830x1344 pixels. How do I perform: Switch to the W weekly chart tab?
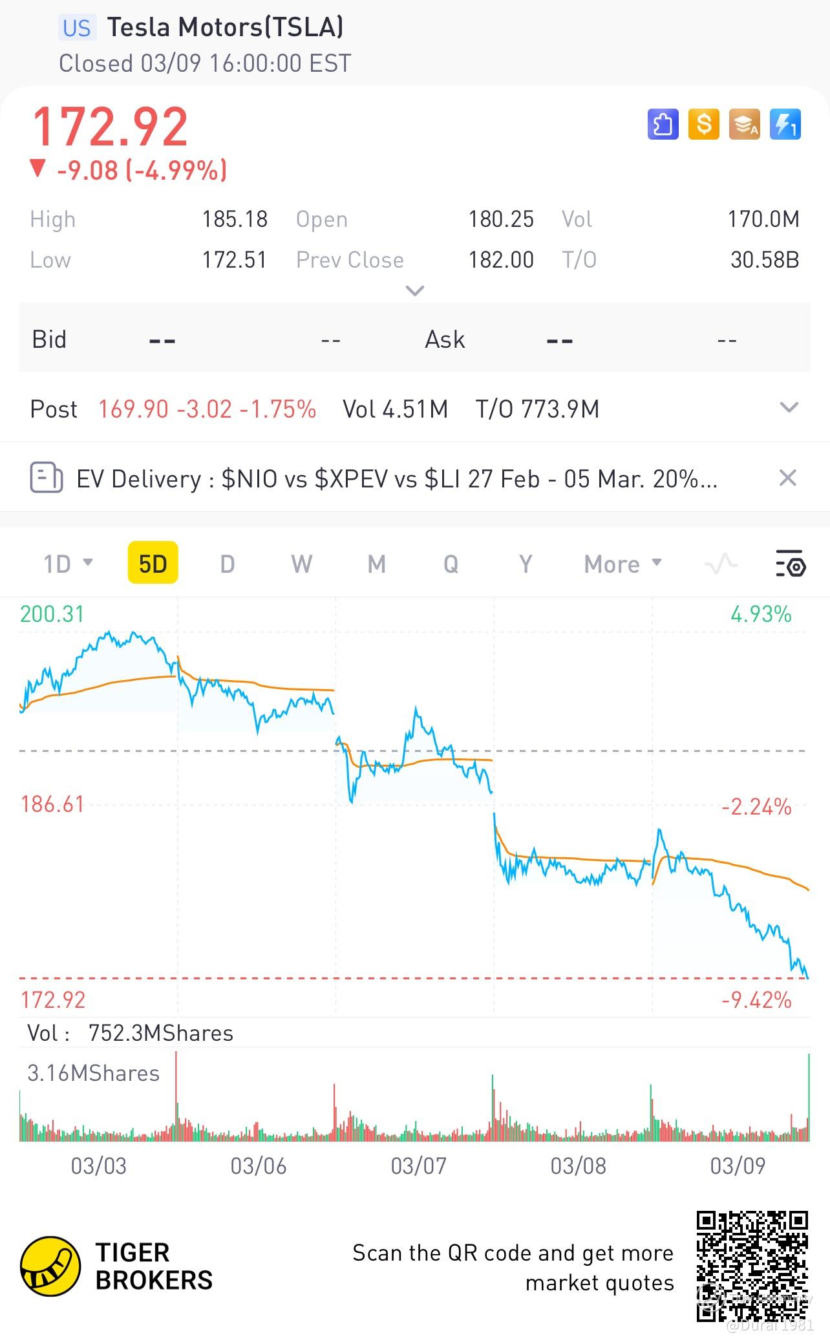[x=302, y=564]
